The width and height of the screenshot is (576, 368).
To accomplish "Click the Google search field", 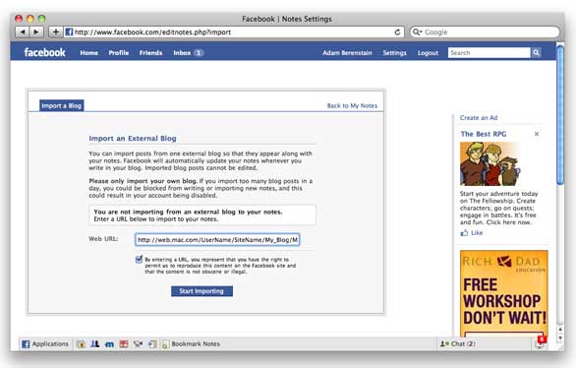I will point(485,32).
